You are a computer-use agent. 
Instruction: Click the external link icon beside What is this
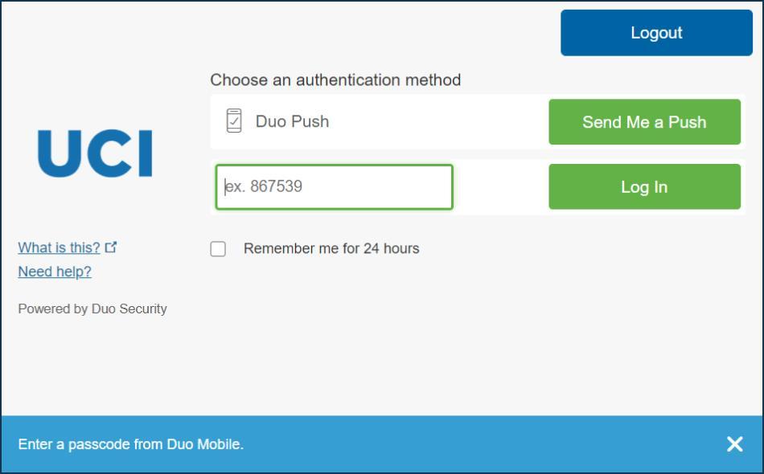(x=111, y=247)
